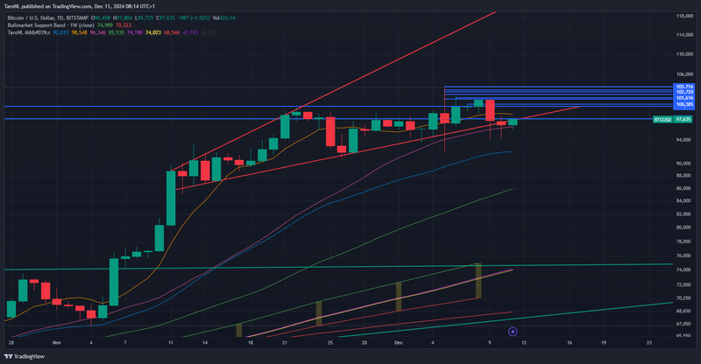The width and height of the screenshot is (701, 364).
Task: Click the +987 (+1.02%) change value
Action: tap(194, 17)
